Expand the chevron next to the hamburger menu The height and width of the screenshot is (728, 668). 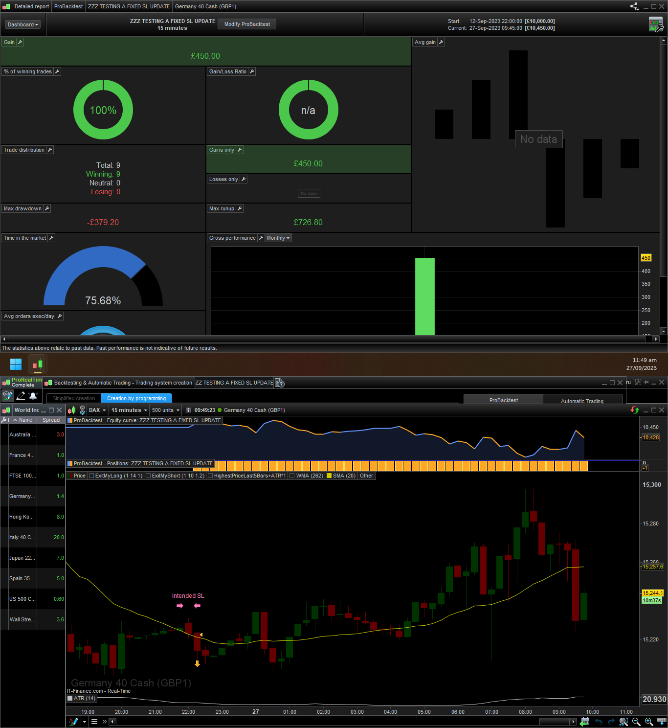coord(105,722)
